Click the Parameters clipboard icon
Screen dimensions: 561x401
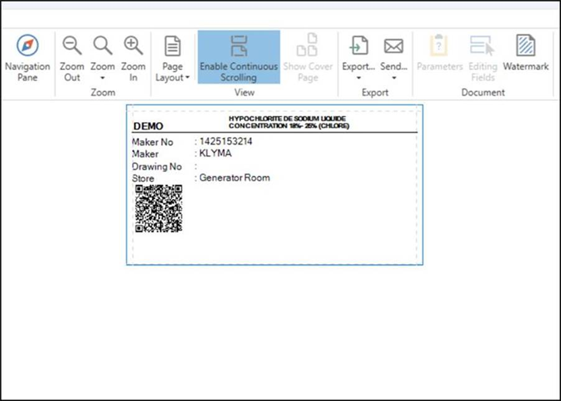tap(439, 45)
